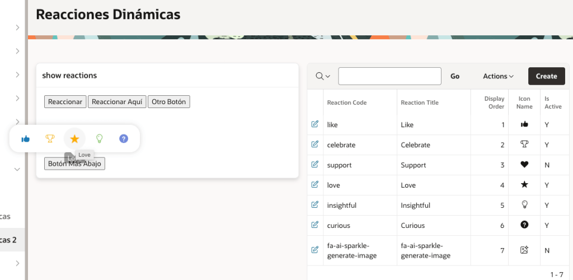573x280 pixels.
Task: Click the Display Order column header
Action: point(494,102)
